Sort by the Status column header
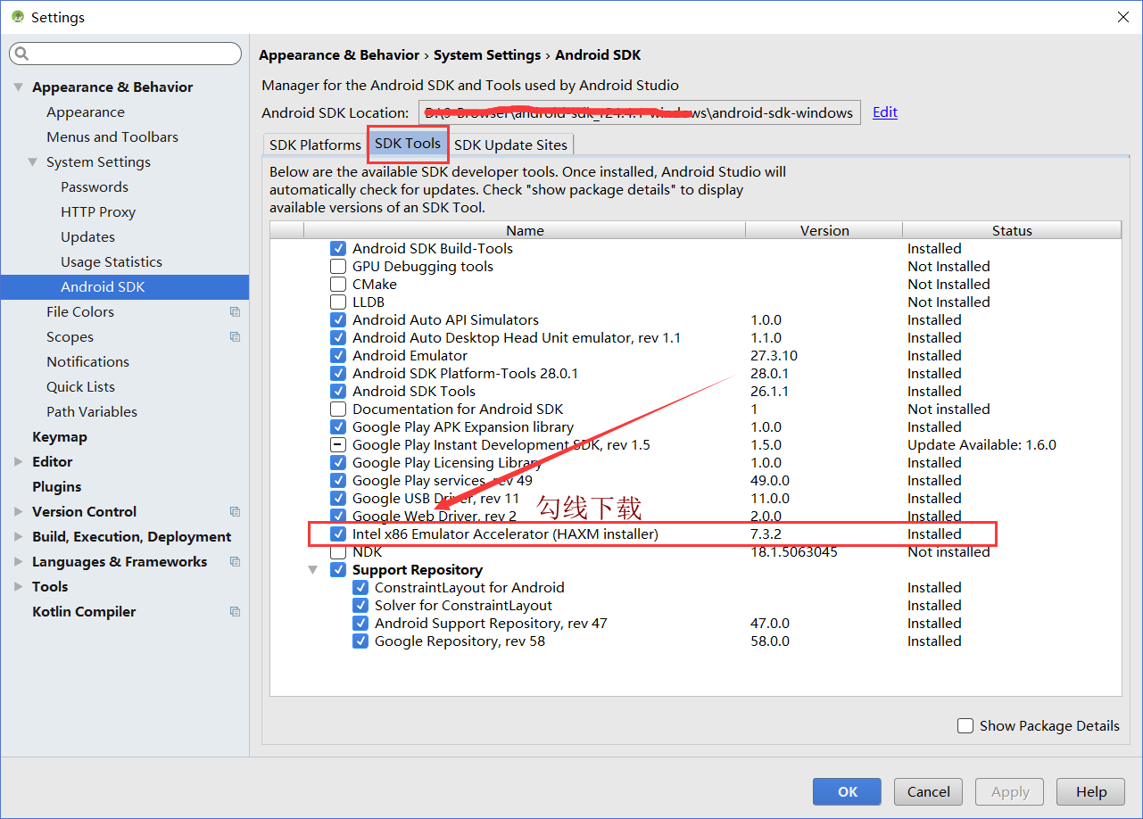The width and height of the screenshot is (1143, 819). coord(1012,230)
